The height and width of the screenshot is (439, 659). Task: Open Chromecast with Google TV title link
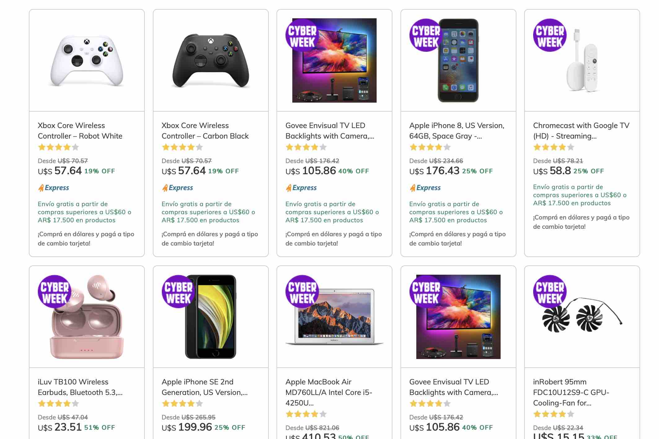click(x=581, y=131)
